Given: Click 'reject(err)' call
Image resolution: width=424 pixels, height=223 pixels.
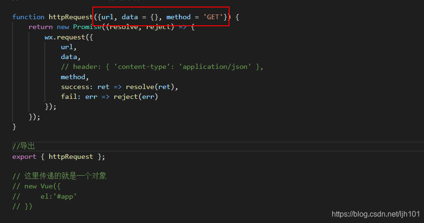Looking at the screenshot, I should [x=136, y=97].
